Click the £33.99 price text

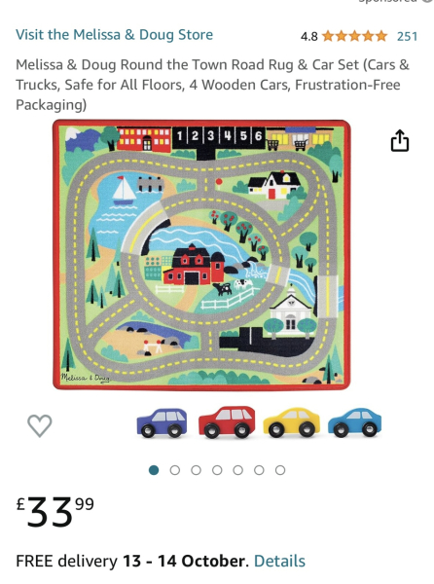pyautogui.click(x=55, y=512)
